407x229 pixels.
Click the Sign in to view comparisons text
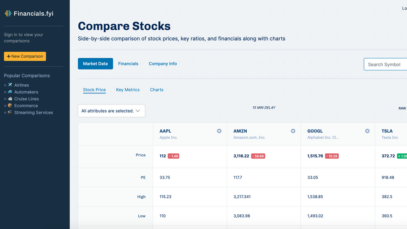[x=23, y=38]
